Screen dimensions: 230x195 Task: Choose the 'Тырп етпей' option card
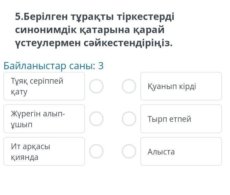(x=181, y=119)
